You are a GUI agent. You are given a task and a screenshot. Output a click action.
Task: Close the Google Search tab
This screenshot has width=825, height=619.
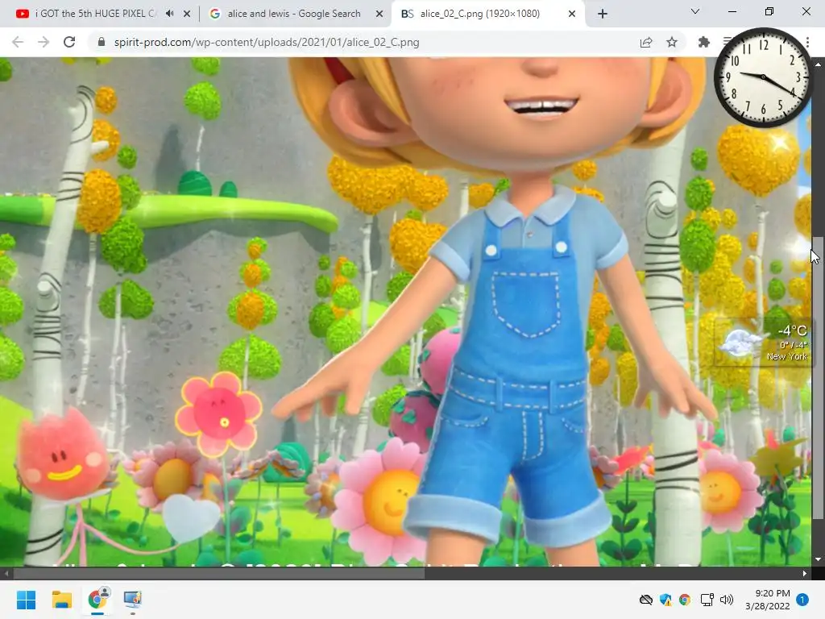[x=379, y=14]
